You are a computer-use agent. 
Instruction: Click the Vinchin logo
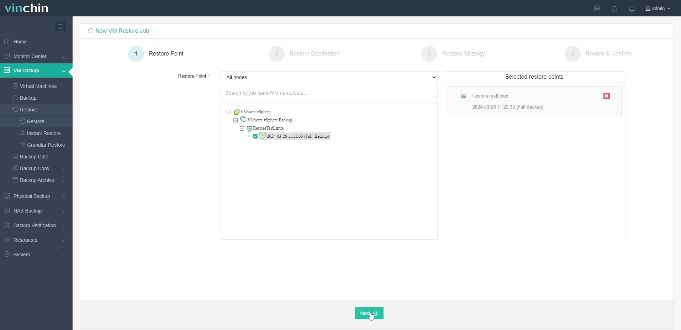[27, 8]
